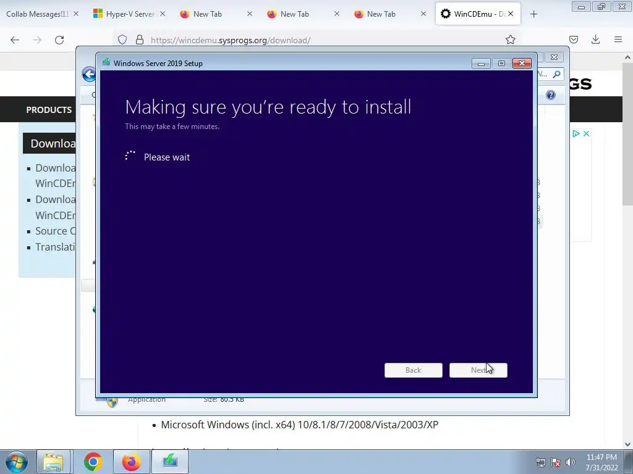Switch to the Collab Messages tab
The width and height of the screenshot is (633, 474).
click(37, 14)
